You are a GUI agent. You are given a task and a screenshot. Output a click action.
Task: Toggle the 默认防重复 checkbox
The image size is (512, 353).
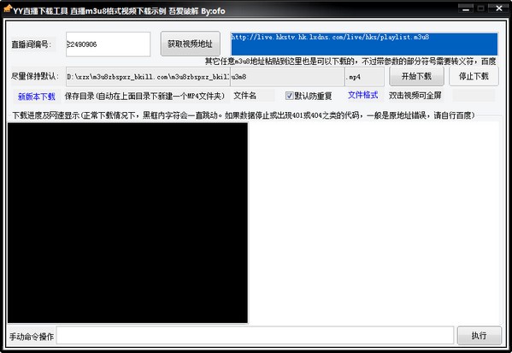pyautogui.click(x=309, y=96)
